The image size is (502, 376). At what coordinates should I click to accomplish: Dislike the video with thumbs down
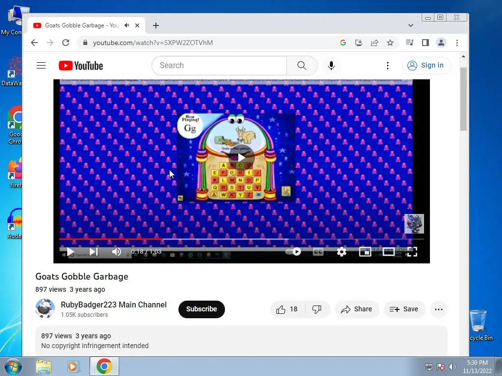click(x=317, y=309)
